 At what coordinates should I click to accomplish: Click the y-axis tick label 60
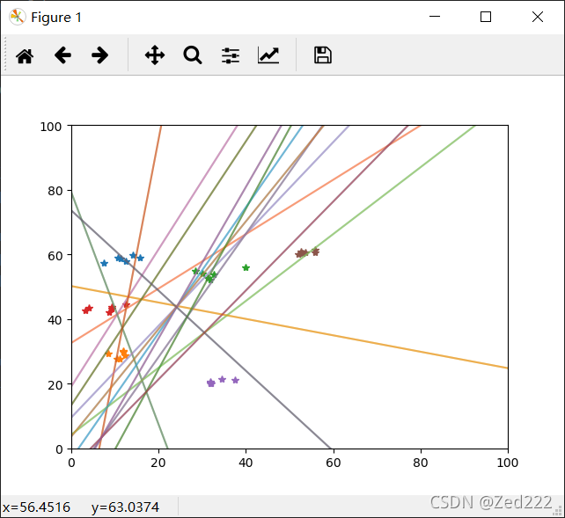click(55, 256)
